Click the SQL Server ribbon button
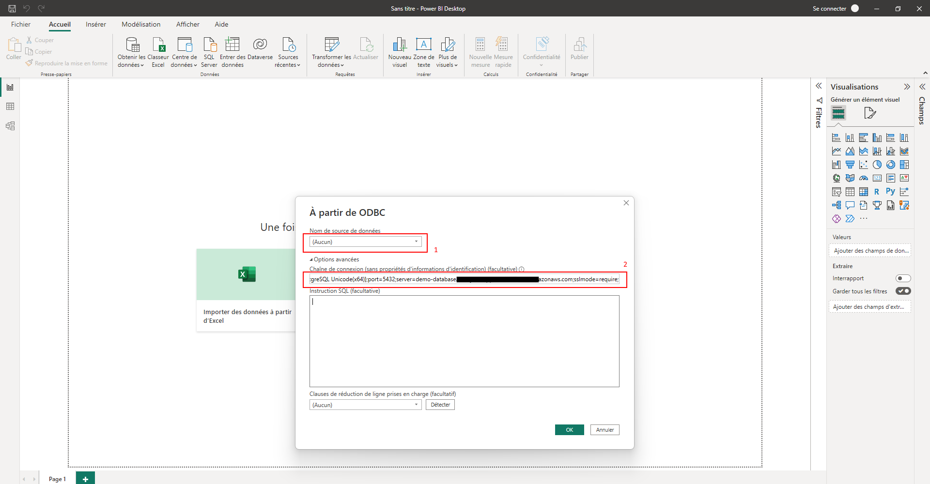The width and height of the screenshot is (930, 484). [x=209, y=52]
